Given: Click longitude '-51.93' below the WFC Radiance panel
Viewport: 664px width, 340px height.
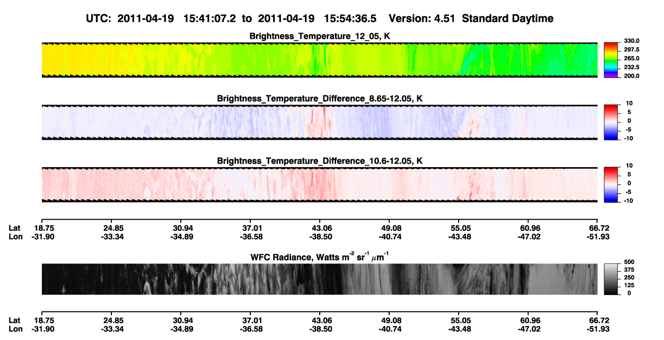Looking at the screenshot, I should [x=598, y=329].
